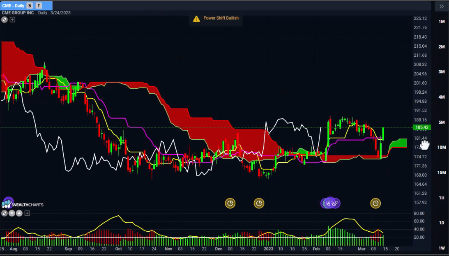
Task: Open the earnings marker near Dec 22
Action: click(259, 203)
